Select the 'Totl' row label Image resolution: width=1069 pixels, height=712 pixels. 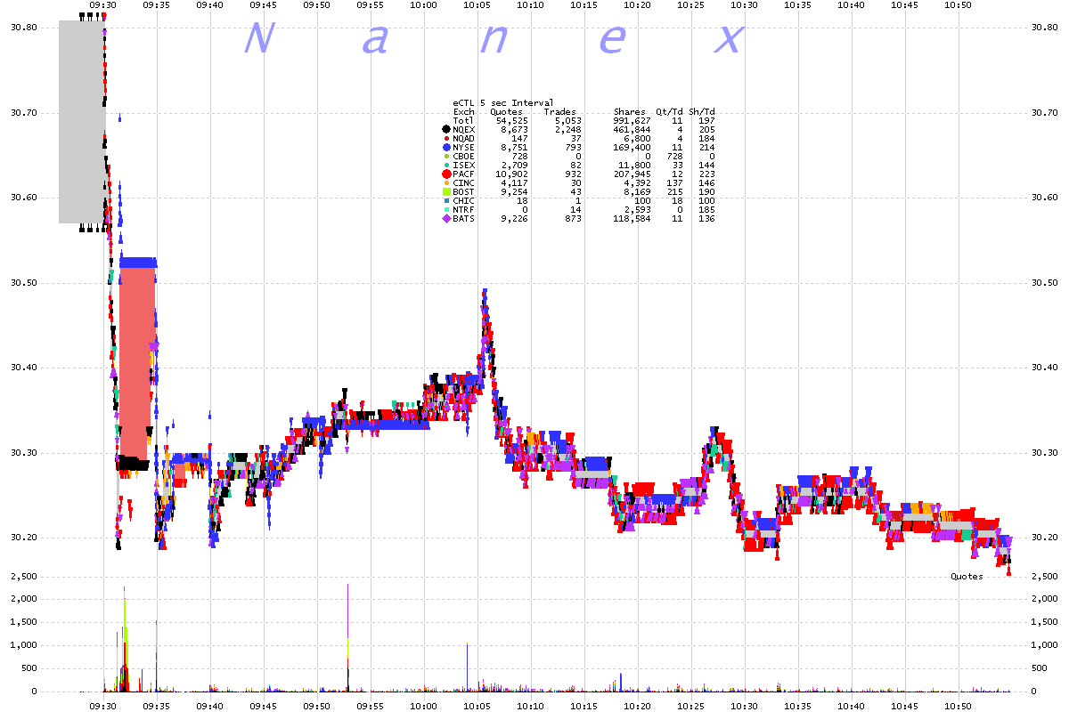(463, 120)
